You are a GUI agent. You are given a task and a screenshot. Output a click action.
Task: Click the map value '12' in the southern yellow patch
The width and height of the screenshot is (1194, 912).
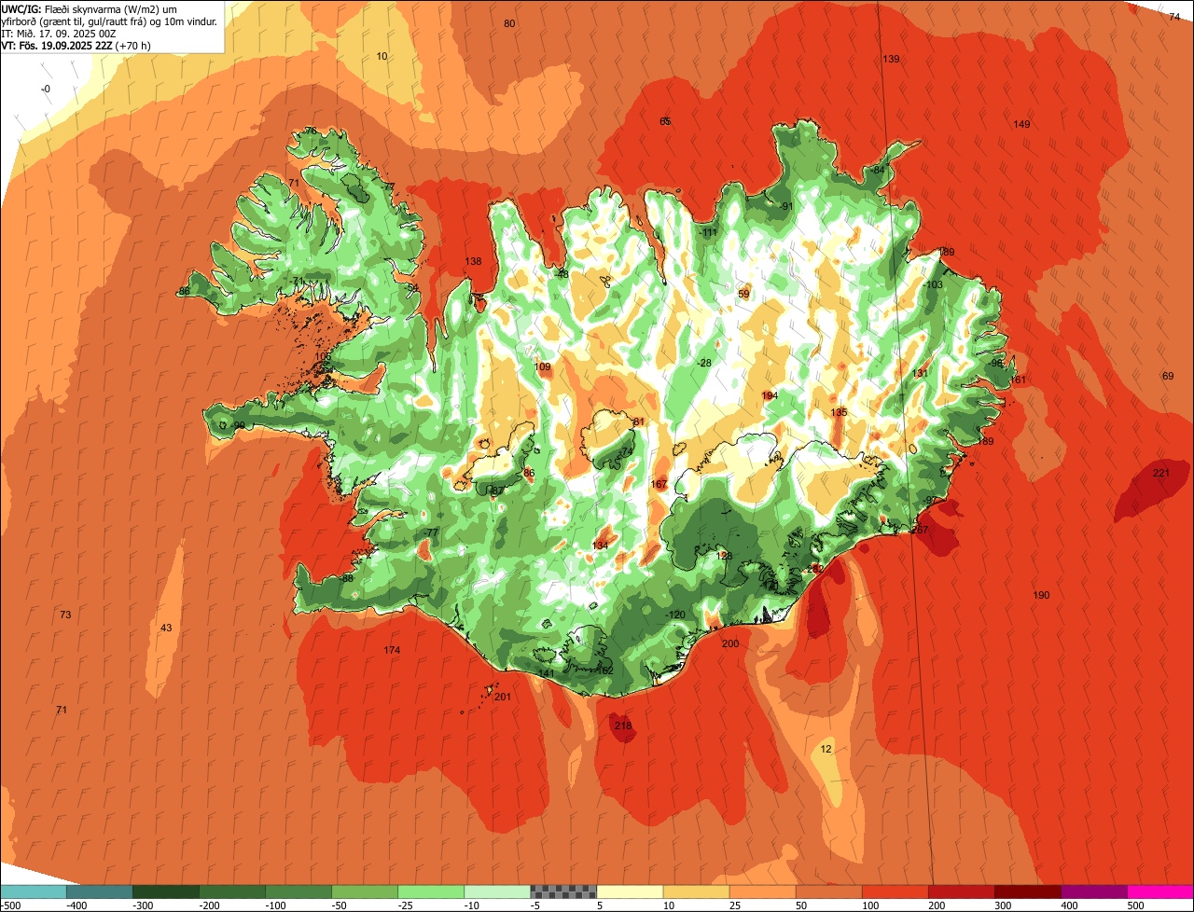[826, 749]
